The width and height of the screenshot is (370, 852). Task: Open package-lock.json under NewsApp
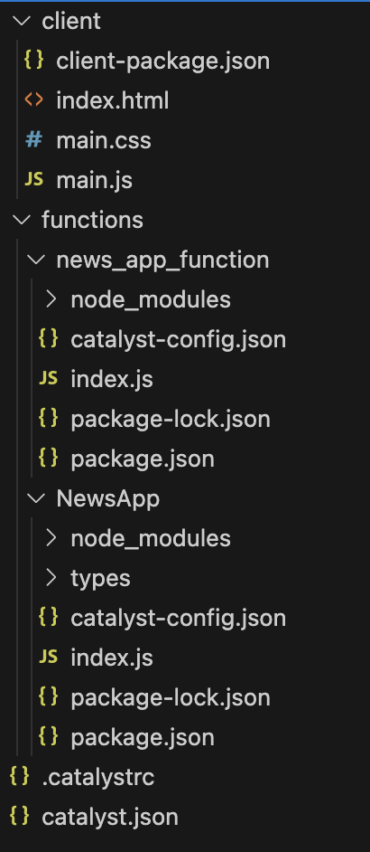pos(171,697)
